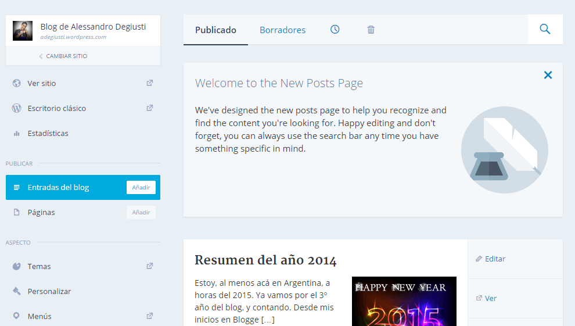Image resolution: width=575 pixels, height=326 pixels.
Task: Switch to the Borradores tab
Action: pyautogui.click(x=282, y=30)
